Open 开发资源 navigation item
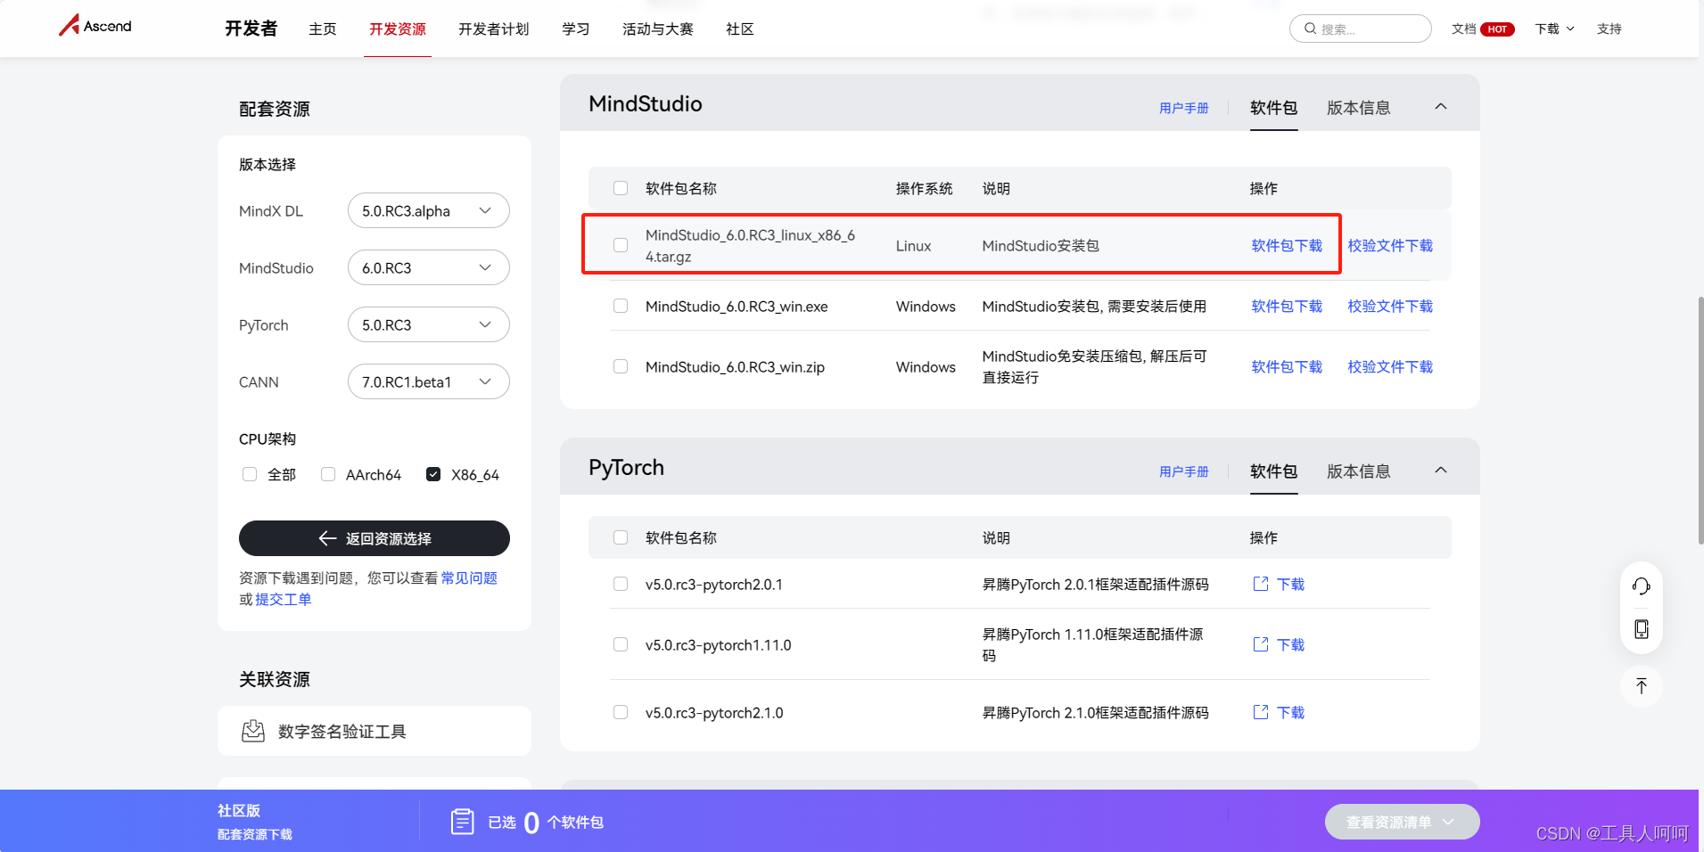The image size is (1704, 852). coord(398,29)
